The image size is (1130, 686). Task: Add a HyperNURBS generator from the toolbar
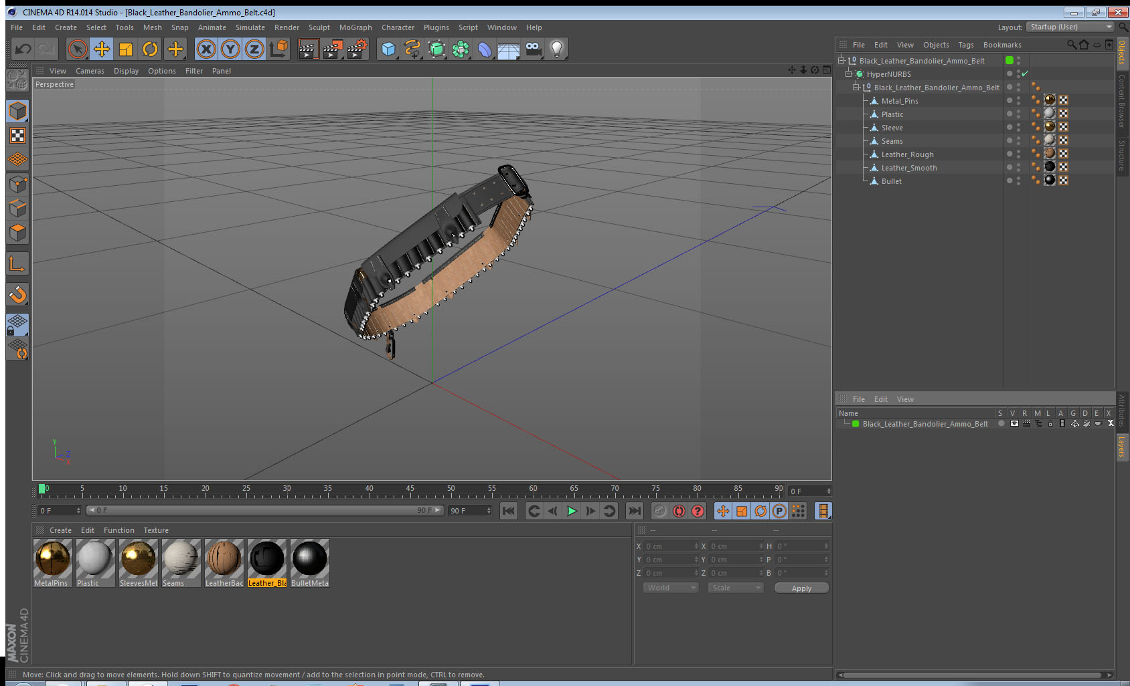point(436,49)
